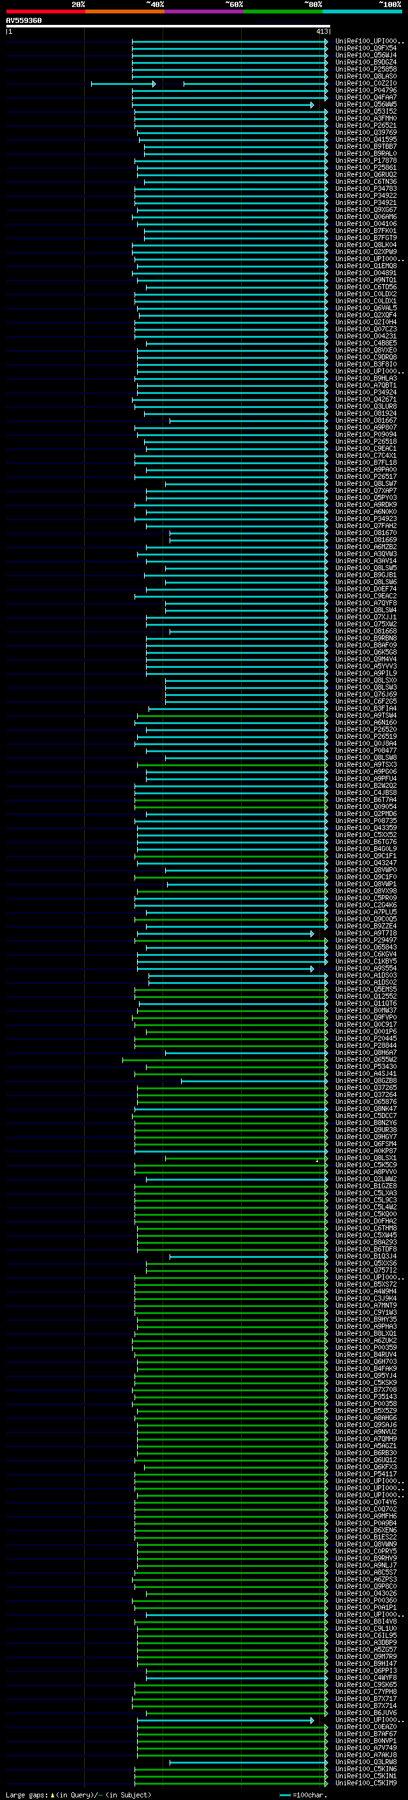Click the cyan ~100% identity legend segment
408x1800 pixels.
(362, 11)
